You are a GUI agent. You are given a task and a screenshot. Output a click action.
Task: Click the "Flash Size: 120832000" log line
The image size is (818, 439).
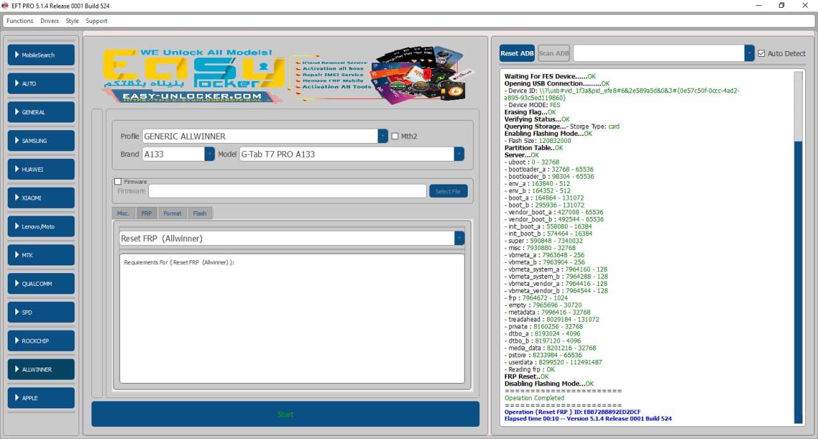point(537,141)
